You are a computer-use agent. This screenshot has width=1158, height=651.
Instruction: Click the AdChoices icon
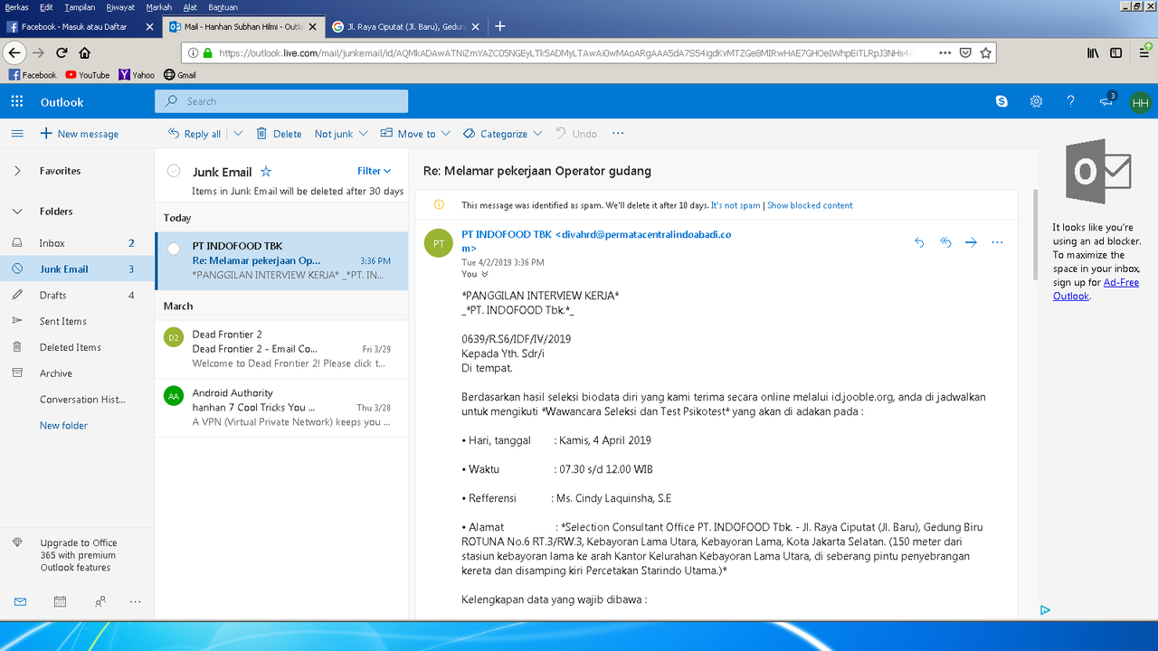click(x=1045, y=610)
